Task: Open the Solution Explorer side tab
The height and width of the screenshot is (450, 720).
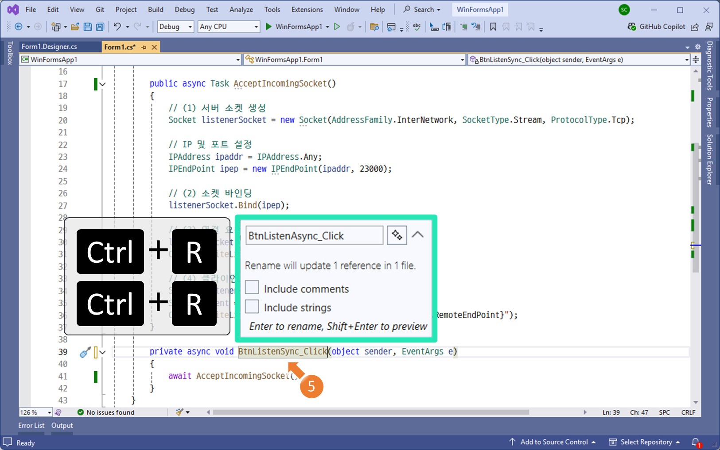Action: click(x=709, y=159)
